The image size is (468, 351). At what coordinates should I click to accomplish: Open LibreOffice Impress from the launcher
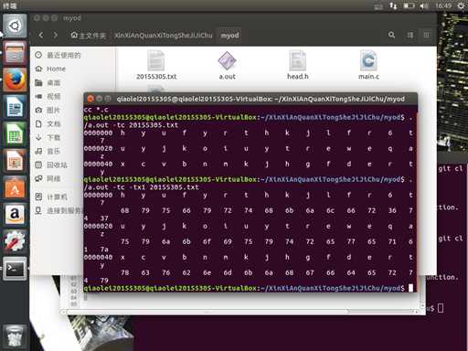tap(15, 161)
